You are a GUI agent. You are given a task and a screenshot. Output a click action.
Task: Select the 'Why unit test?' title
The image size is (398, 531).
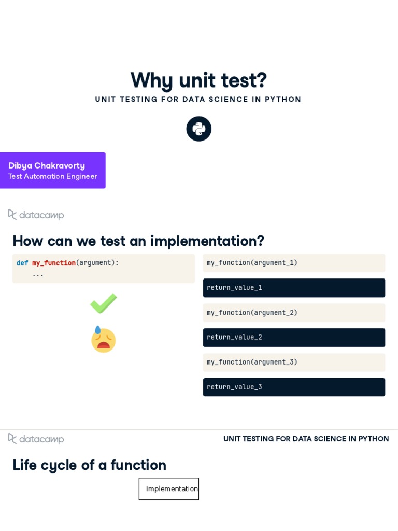(x=198, y=80)
